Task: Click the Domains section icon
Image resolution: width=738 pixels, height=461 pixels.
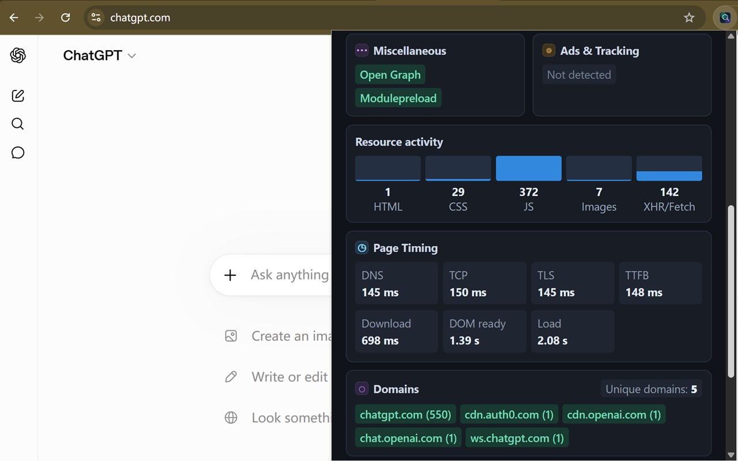Action: coord(362,389)
